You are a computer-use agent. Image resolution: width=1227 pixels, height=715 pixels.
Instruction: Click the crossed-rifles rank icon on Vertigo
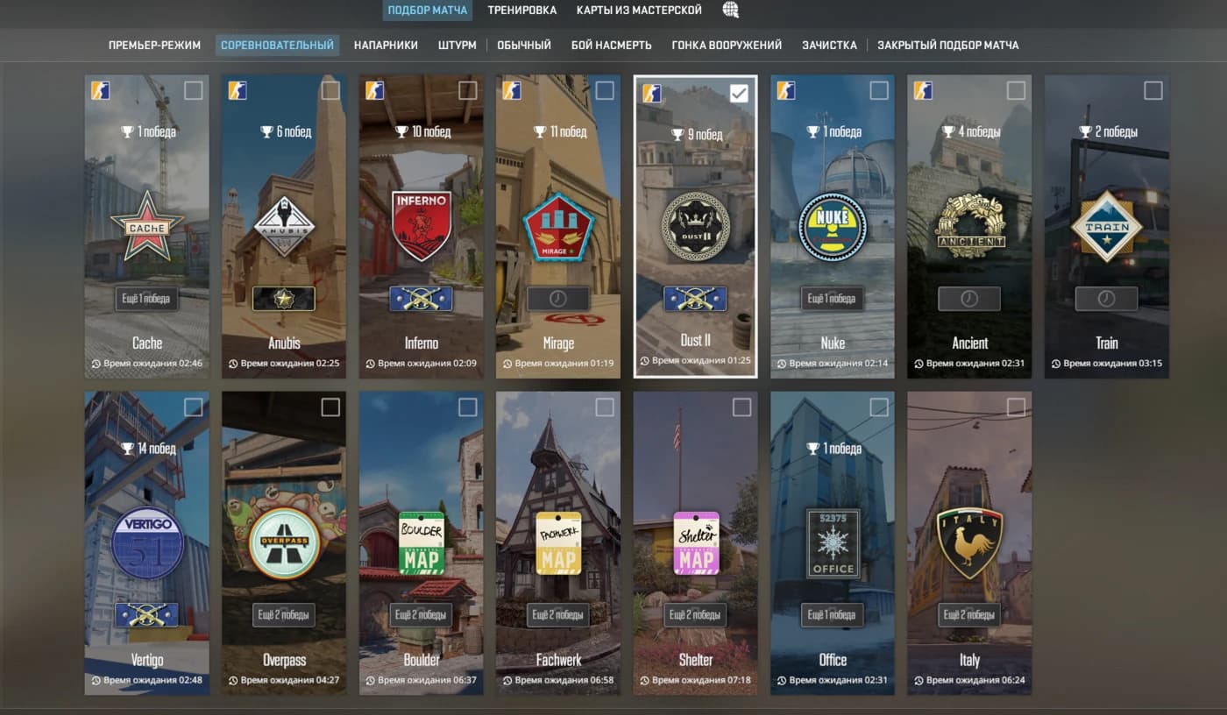pos(147,615)
